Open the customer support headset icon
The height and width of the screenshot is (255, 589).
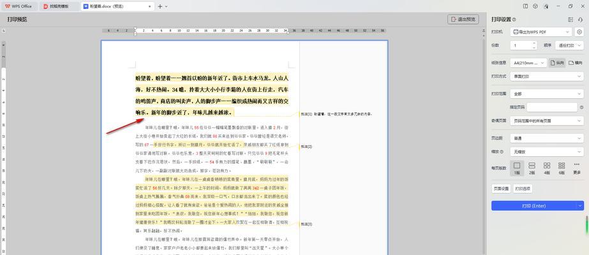580,20
